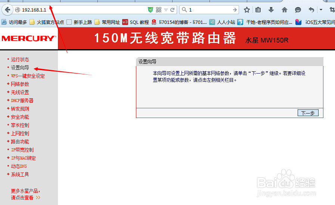Click the 下一步 button
The image size is (335, 205).
[308, 113]
